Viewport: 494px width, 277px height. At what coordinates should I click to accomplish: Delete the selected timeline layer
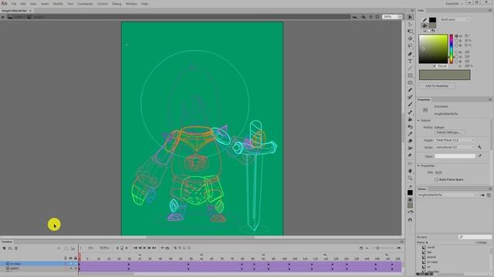pos(15,248)
